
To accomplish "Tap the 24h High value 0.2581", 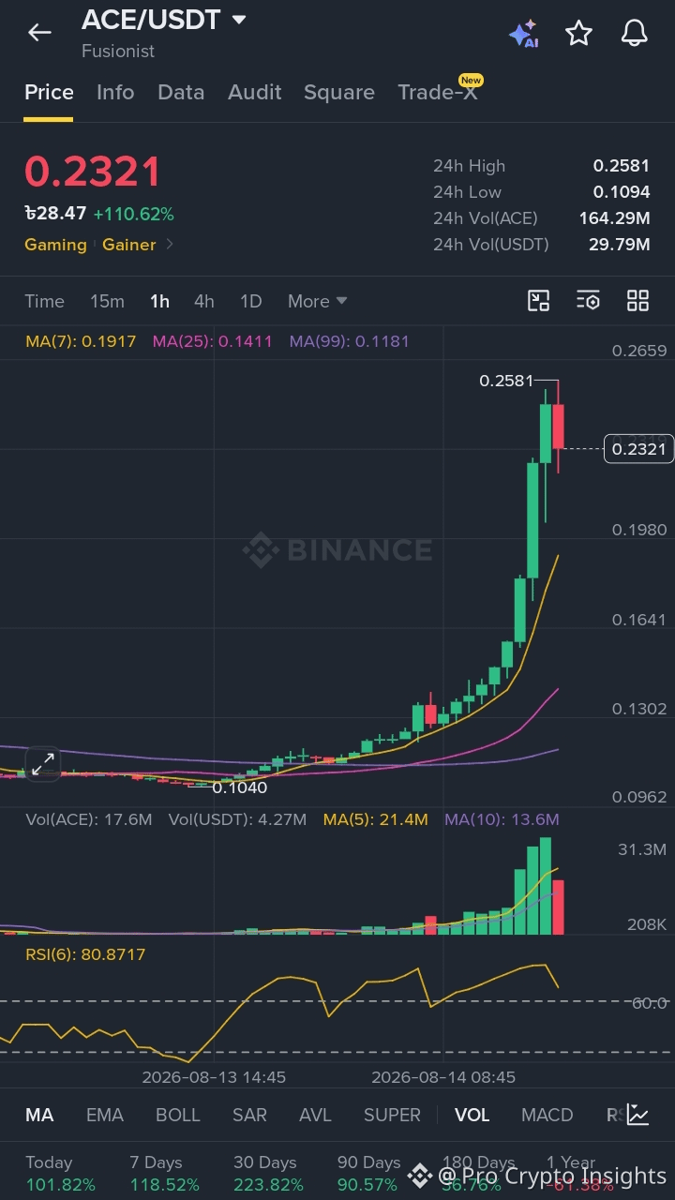I will pos(622,166).
